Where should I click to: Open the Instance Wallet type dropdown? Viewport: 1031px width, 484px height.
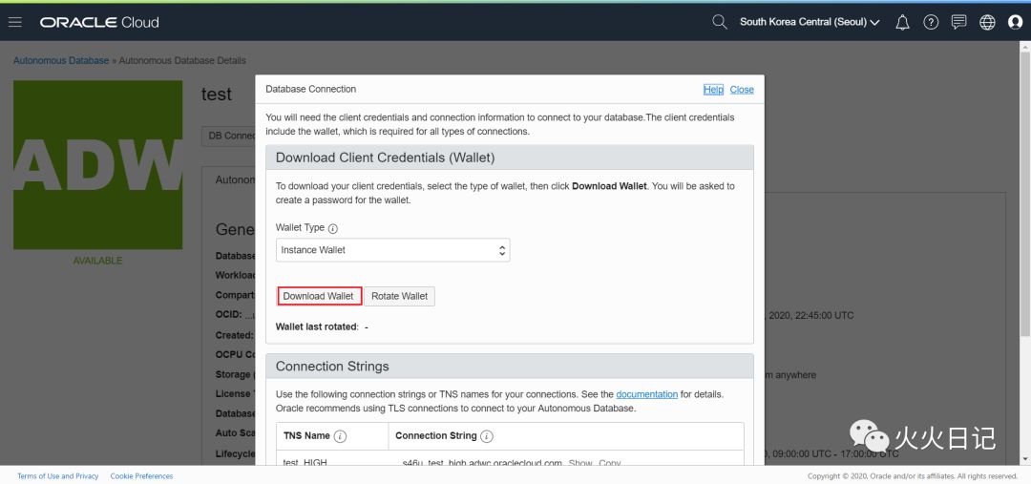[392, 250]
